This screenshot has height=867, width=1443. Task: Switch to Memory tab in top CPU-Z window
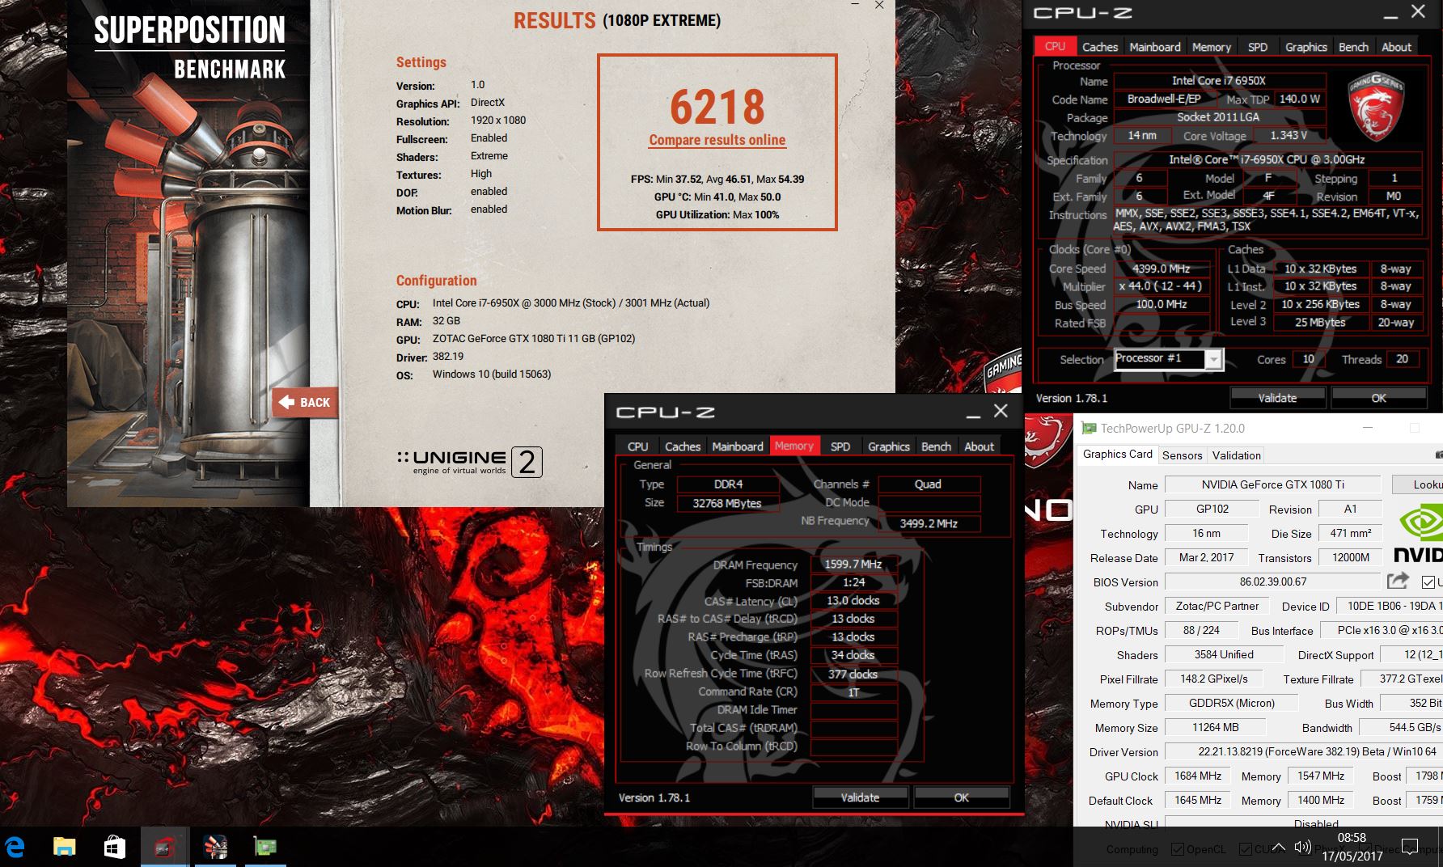coord(1211,47)
